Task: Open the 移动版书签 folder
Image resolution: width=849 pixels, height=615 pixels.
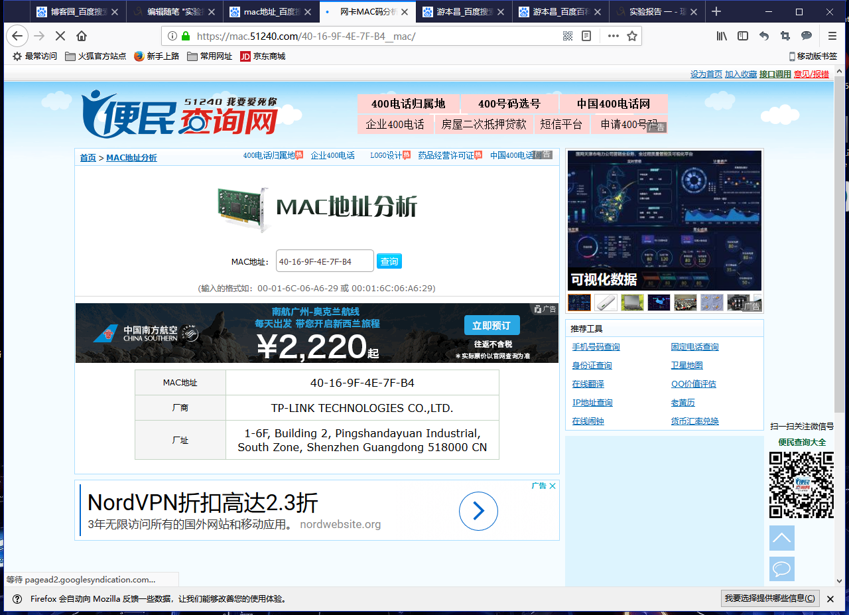Action: click(x=813, y=56)
